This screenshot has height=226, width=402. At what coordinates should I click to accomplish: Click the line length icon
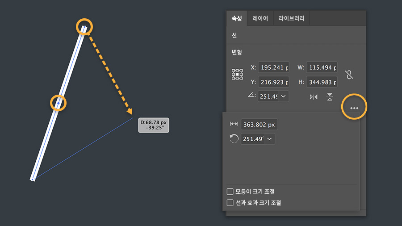tap(234, 125)
